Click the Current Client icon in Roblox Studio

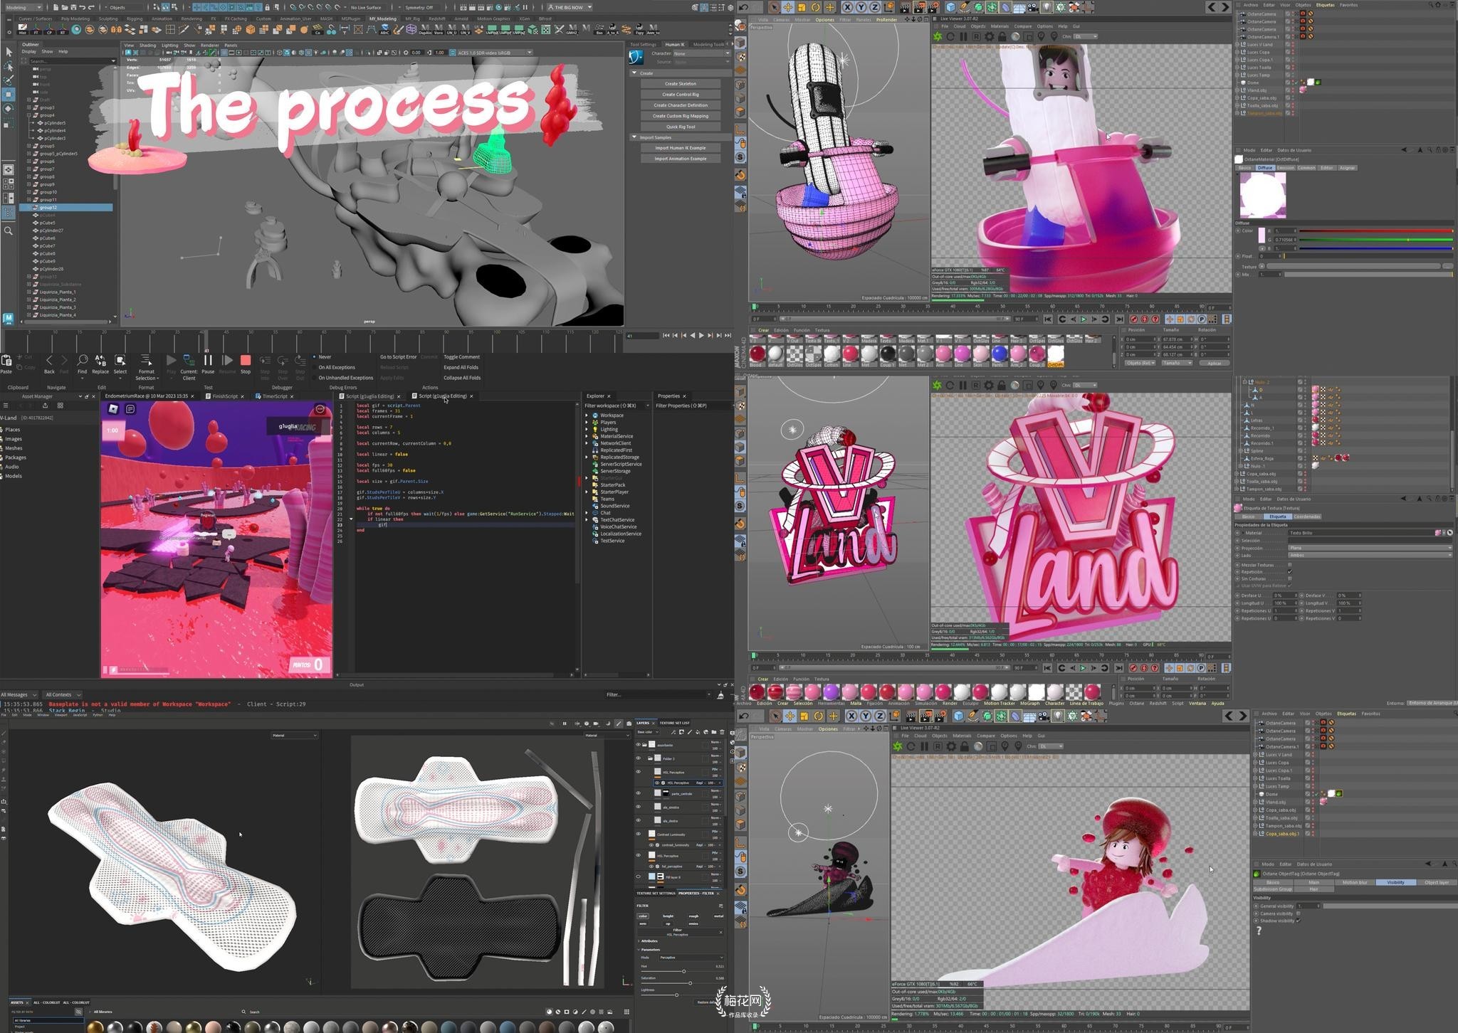pyautogui.click(x=189, y=361)
